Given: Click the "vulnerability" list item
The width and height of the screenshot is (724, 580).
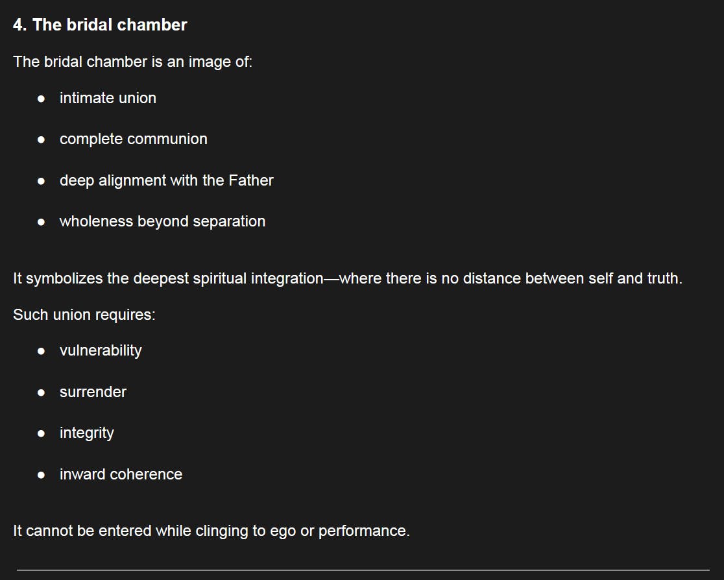Looking at the screenshot, I should tap(101, 351).
